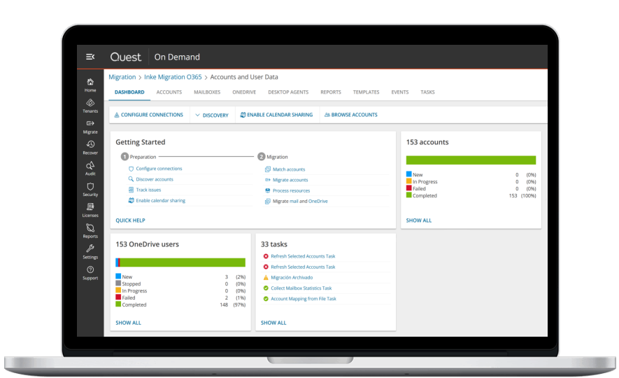Switch to the Mailboxes tab

(207, 92)
